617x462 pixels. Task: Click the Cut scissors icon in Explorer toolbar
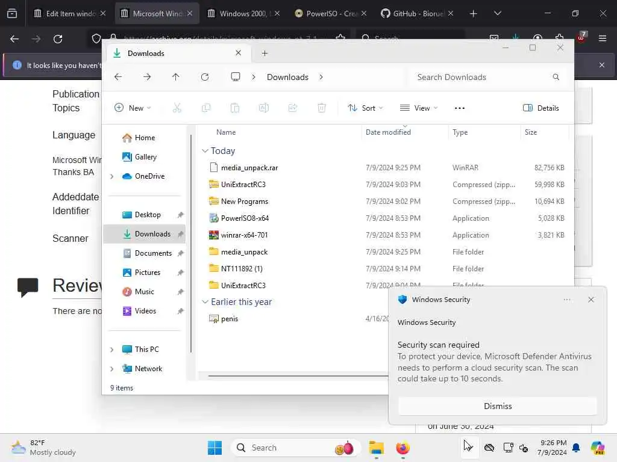tap(177, 108)
